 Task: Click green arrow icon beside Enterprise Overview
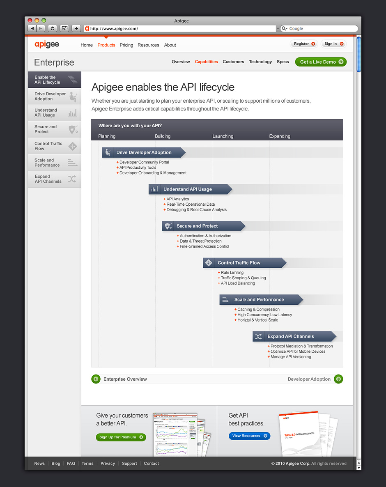coord(96,379)
